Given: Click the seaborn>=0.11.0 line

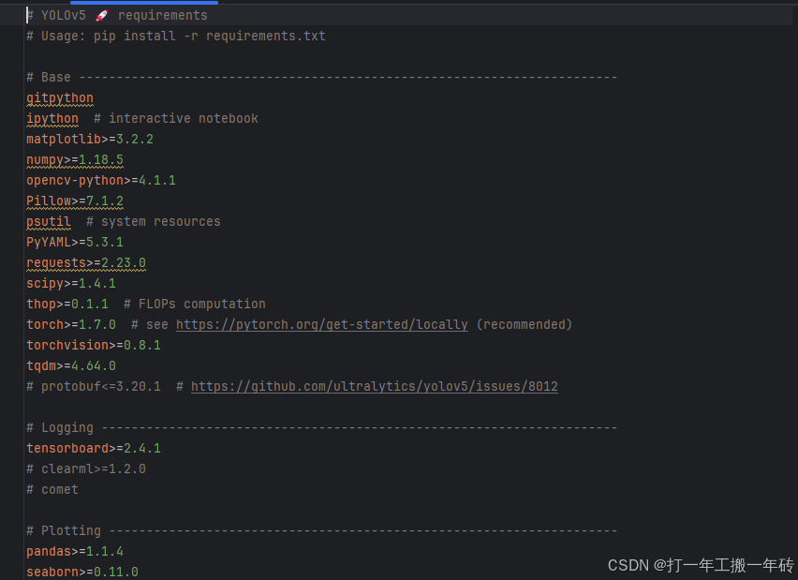Looking at the screenshot, I should (x=81, y=572).
